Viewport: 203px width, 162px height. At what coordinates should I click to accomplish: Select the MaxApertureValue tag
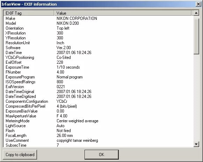click(21, 116)
